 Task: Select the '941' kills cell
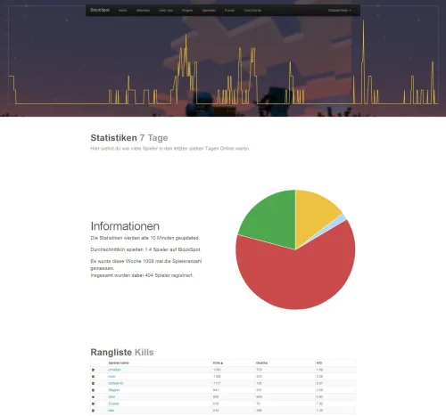coord(216,390)
